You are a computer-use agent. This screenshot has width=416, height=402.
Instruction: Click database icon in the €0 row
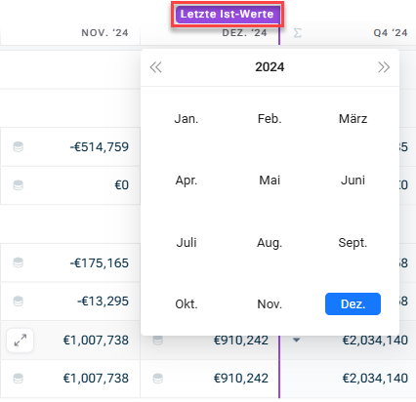(19, 185)
